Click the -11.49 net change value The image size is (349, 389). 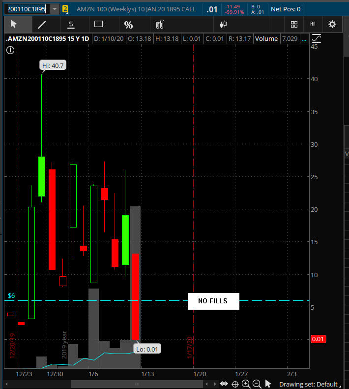(233, 7)
